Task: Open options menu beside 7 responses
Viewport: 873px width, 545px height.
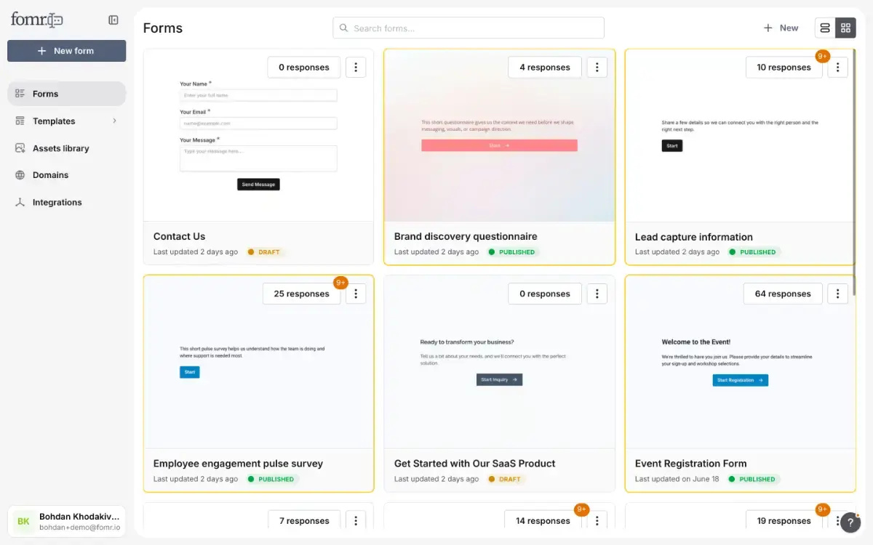Action: coord(356,520)
